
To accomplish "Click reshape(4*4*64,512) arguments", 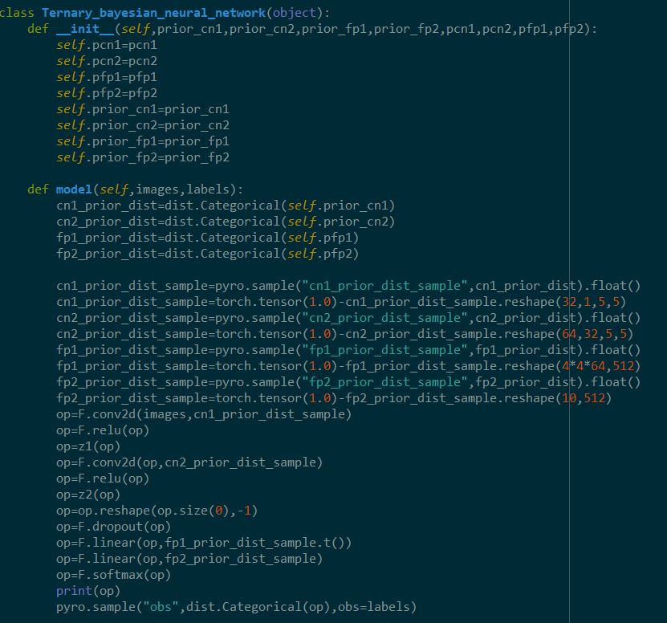I will pyautogui.click(x=598, y=366).
